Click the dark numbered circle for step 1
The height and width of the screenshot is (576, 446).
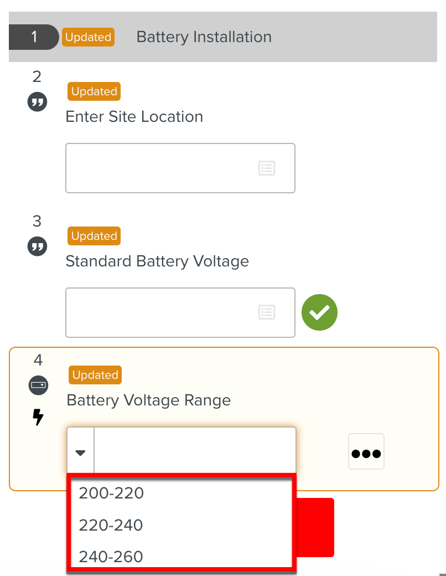[x=34, y=37]
